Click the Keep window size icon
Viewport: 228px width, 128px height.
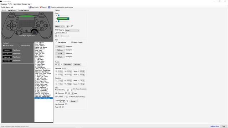coord(49,7)
